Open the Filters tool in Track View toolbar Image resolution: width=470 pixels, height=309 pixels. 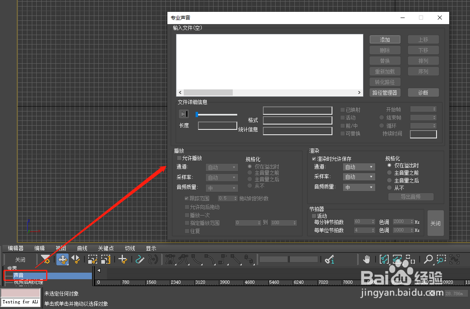coord(46,259)
